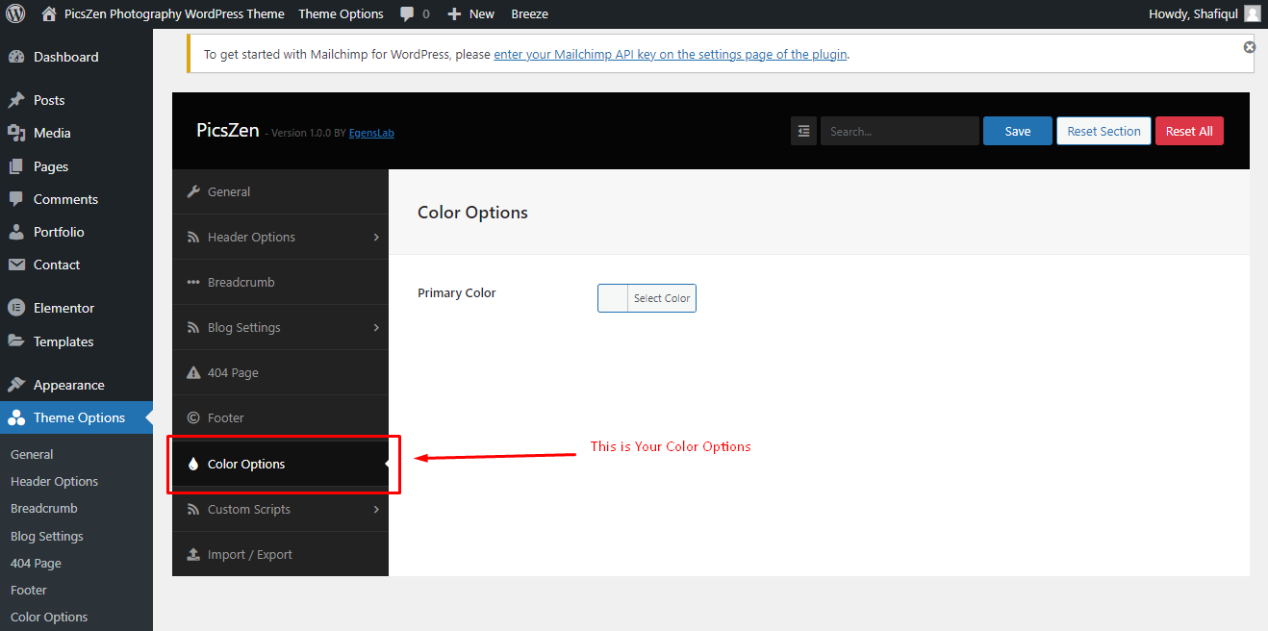Click the Pages icon in sidebar
1268x631 pixels.
tap(16, 166)
